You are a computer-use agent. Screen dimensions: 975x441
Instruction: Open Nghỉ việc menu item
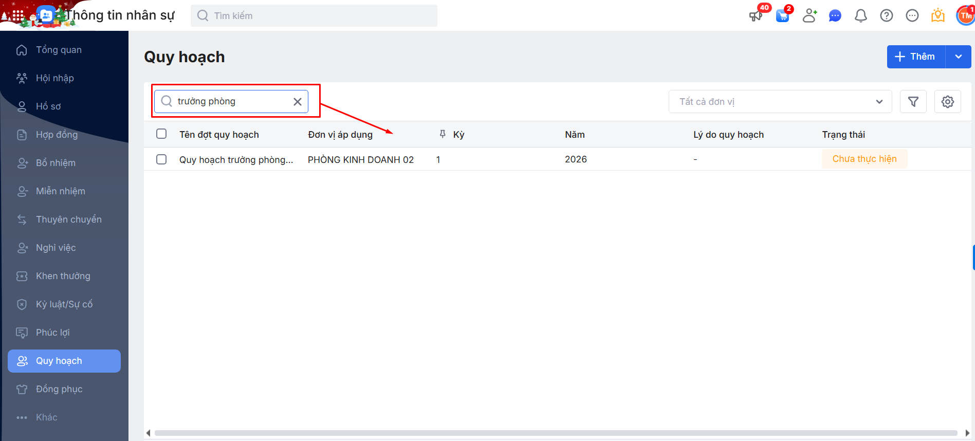click(64, 248)
